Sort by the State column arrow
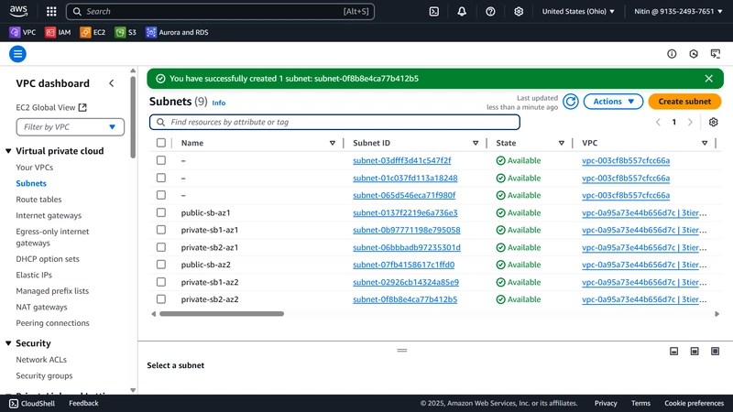The height and width of the screenshot is (412, 733). click(562, 143)
